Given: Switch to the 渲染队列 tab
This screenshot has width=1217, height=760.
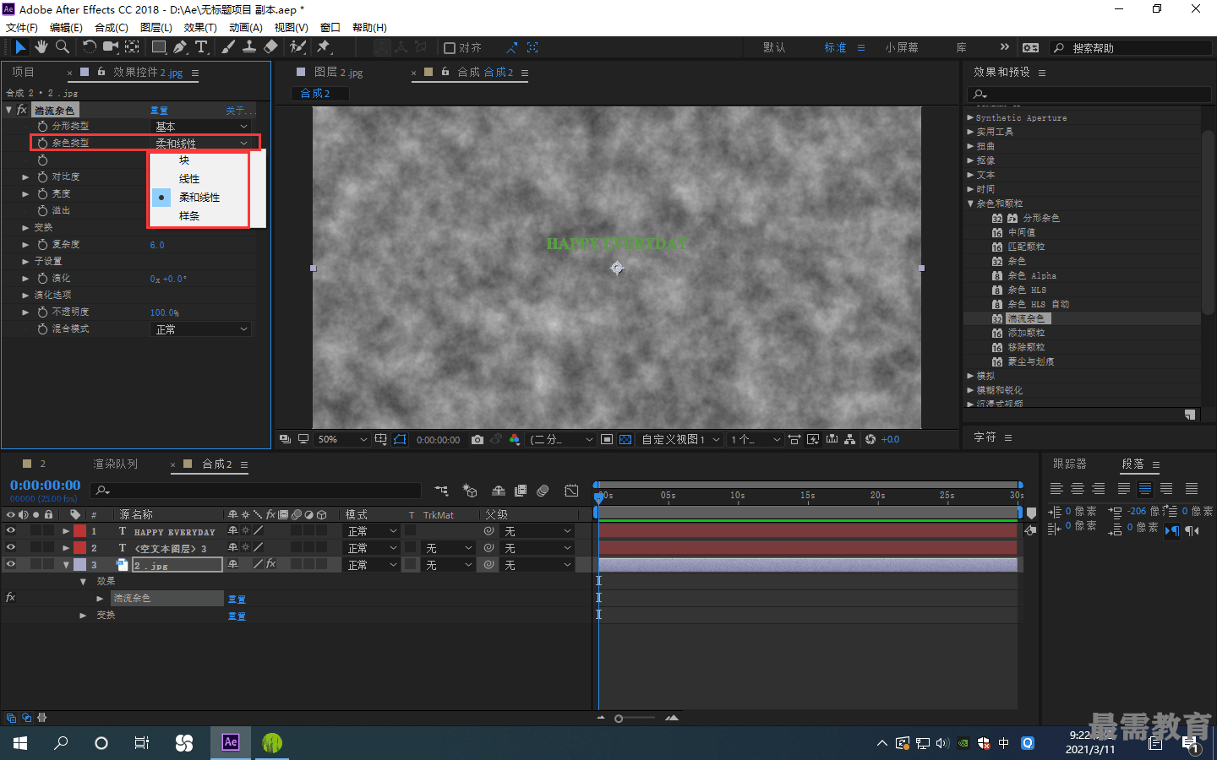Looking at the screenshot, I should coord(115,464).
